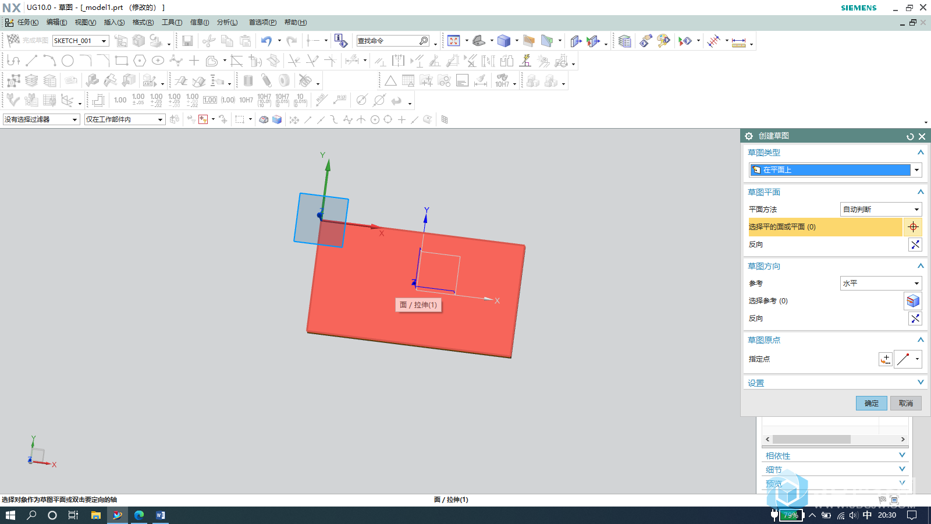Select the Point sketch tool

click(x=194, y=61)
